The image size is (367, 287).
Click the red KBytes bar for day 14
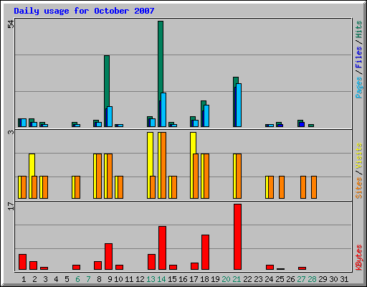pyautogui.click(x=162, y=248)
